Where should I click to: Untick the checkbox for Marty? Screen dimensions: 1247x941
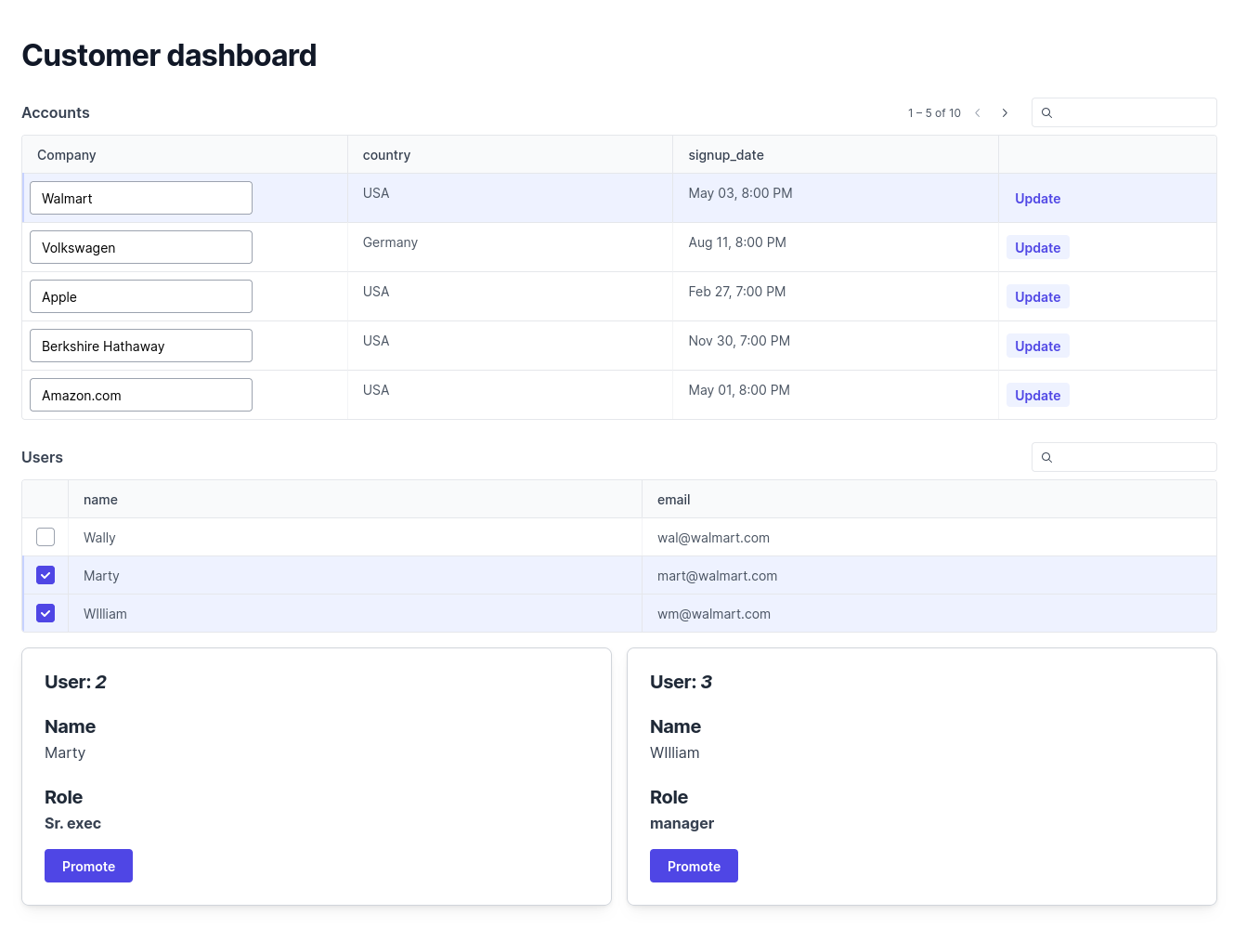[45, 575]
